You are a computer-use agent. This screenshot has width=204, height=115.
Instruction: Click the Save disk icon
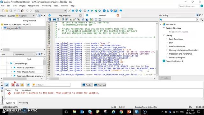click(11, 11)
